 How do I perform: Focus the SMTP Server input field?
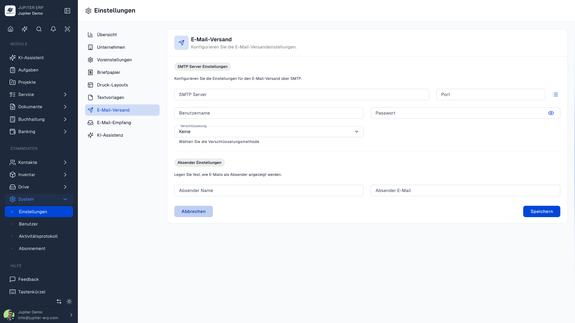[302, 95]
